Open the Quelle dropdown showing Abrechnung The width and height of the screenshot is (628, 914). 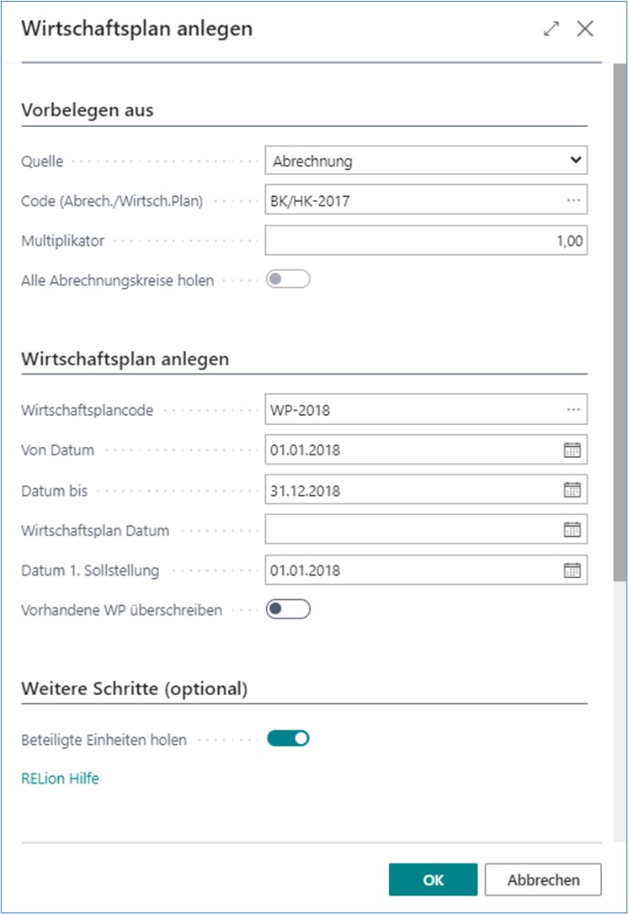point(425,161)
